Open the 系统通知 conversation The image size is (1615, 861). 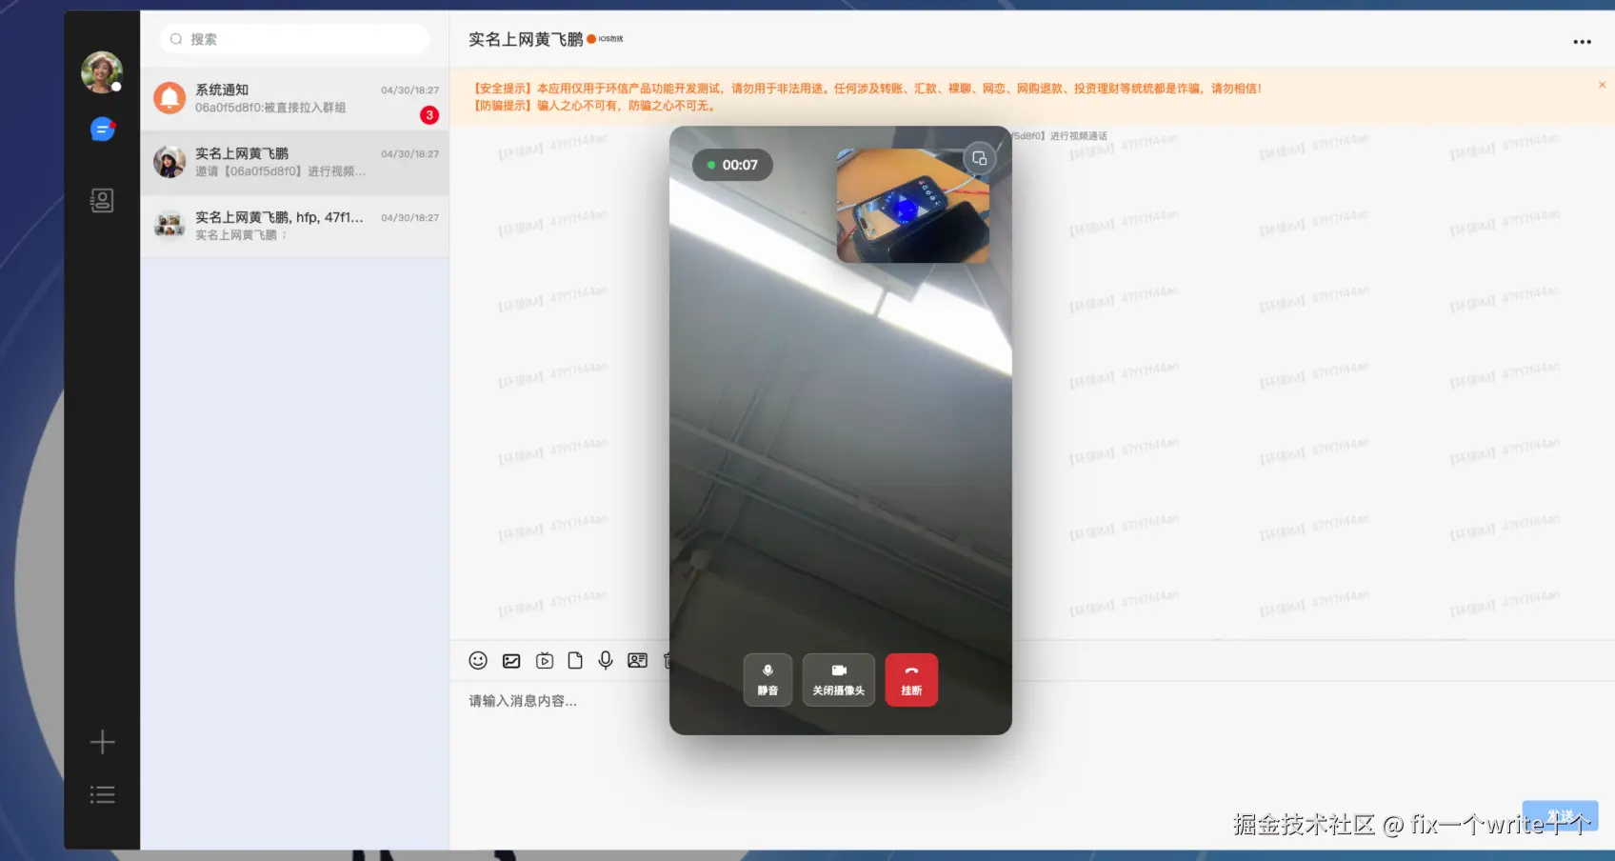[295, 99]
